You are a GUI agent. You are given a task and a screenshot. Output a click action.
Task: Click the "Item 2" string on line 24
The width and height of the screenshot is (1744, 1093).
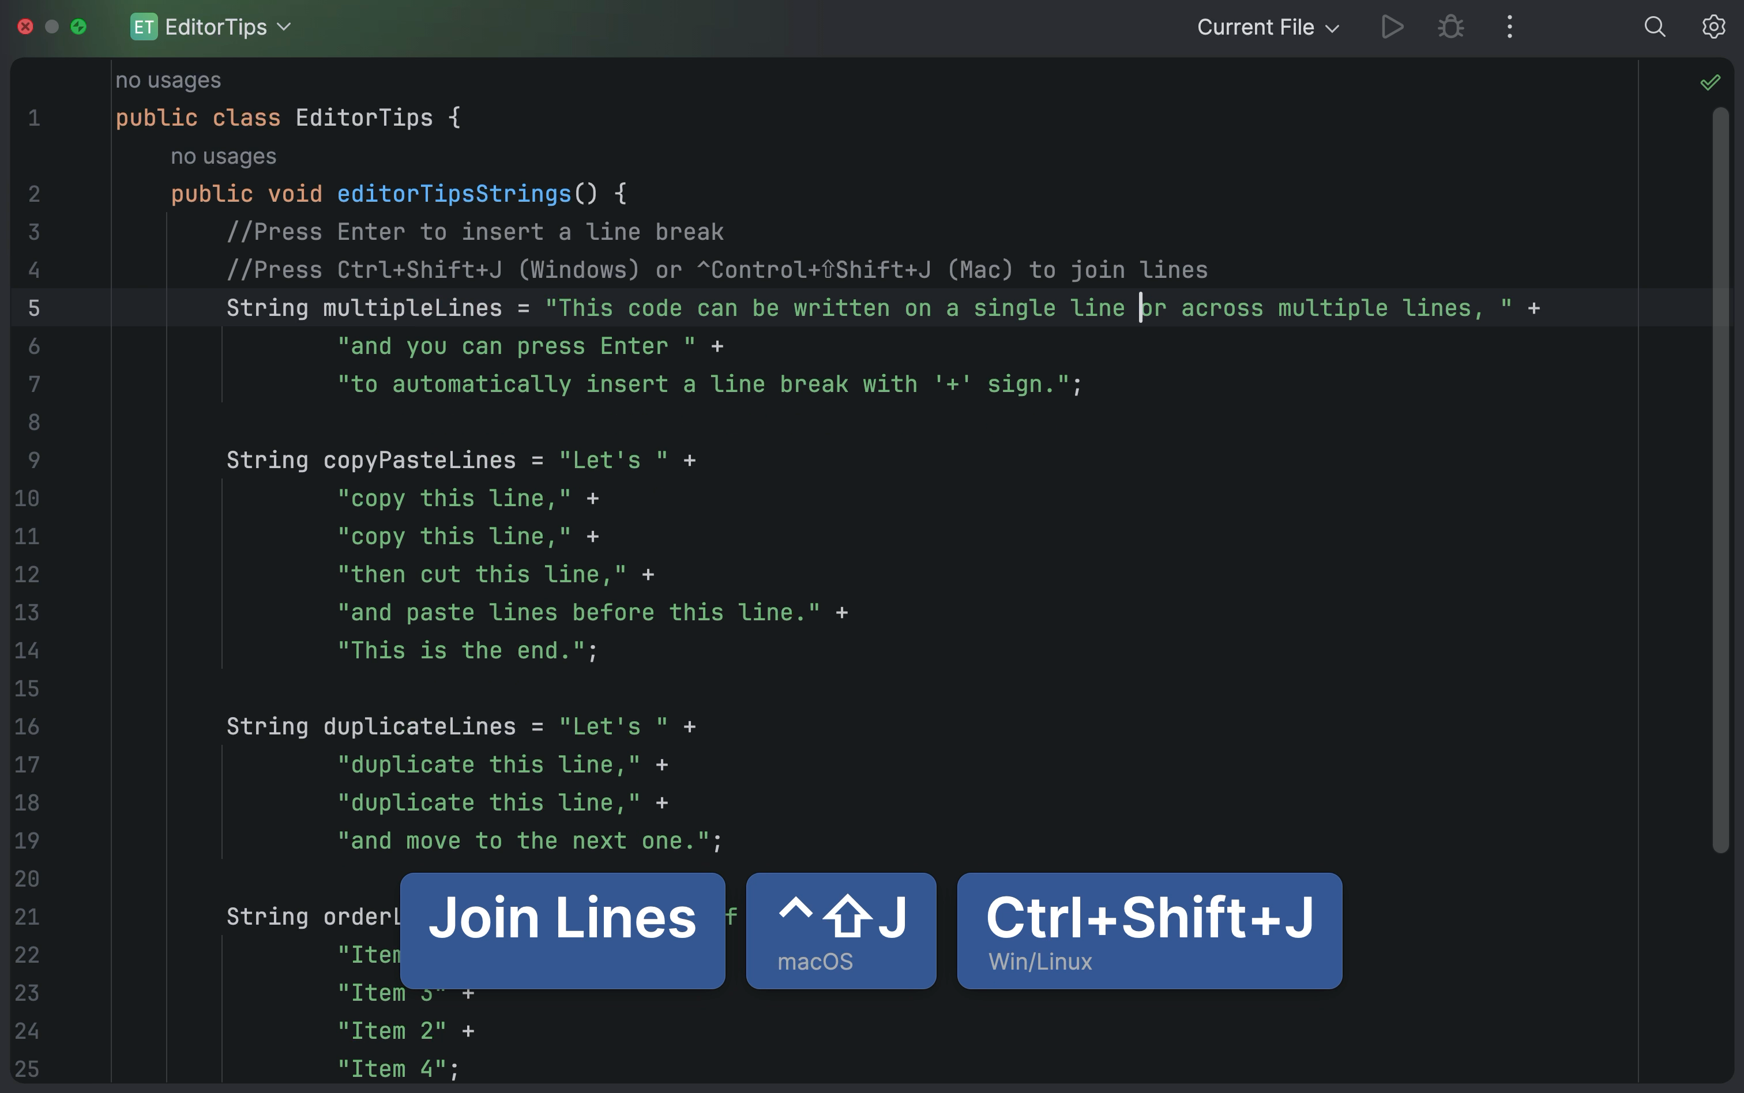[392, 1031]
